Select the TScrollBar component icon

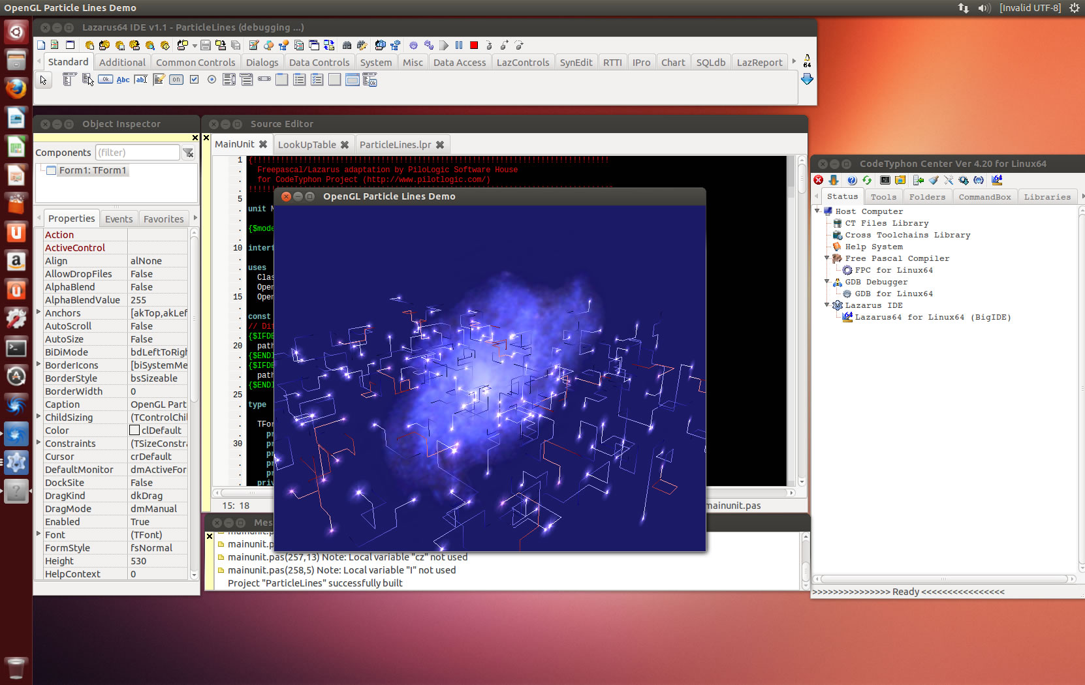[264, 79]
